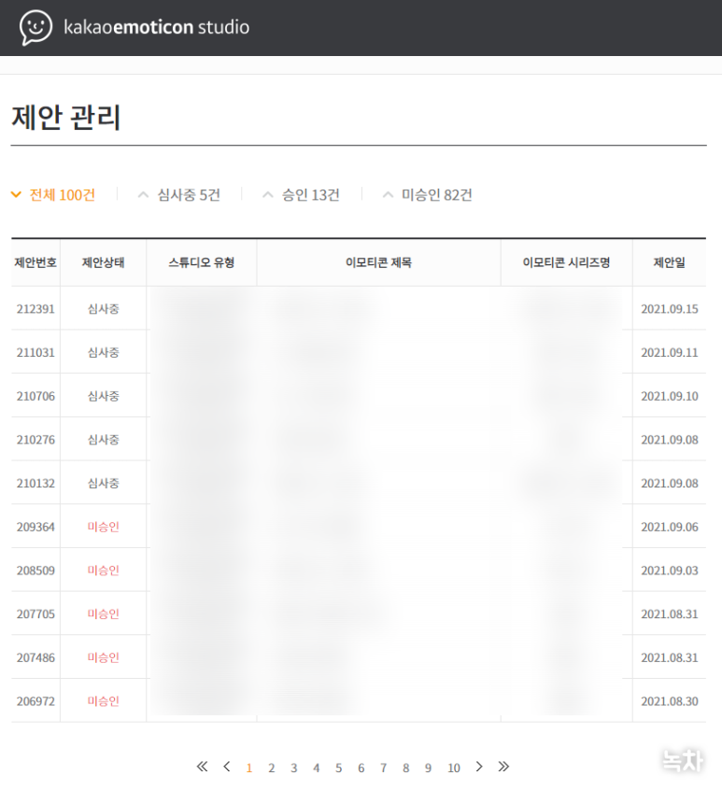Open proposal number 210276
The image size is (722, 790).
coord(35,440)
